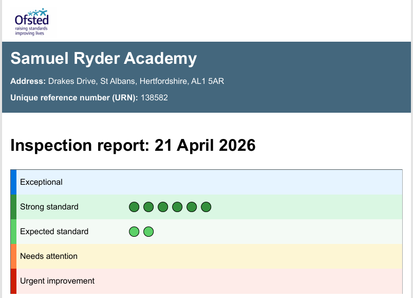Click the raising standards improving lives tagline
The height and width of the screenshot is (298, 413).
pos(31,31)
